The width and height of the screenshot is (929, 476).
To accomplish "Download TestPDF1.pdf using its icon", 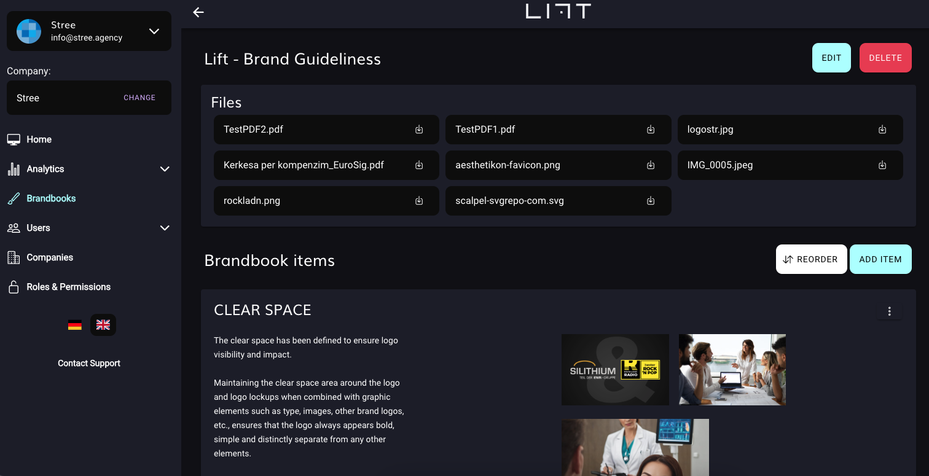I will click(x=651, y=130).
